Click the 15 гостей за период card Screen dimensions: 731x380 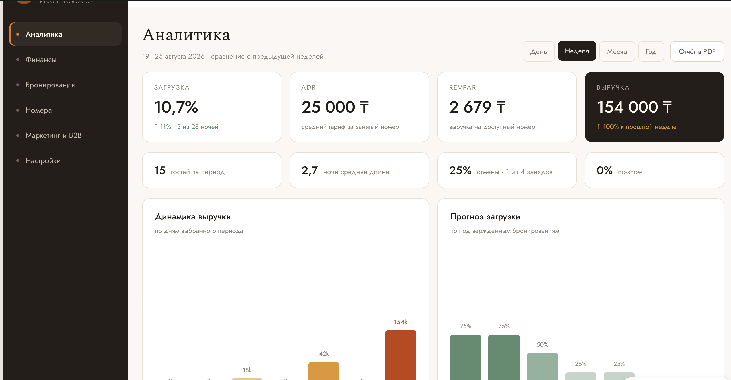point(212,170)
